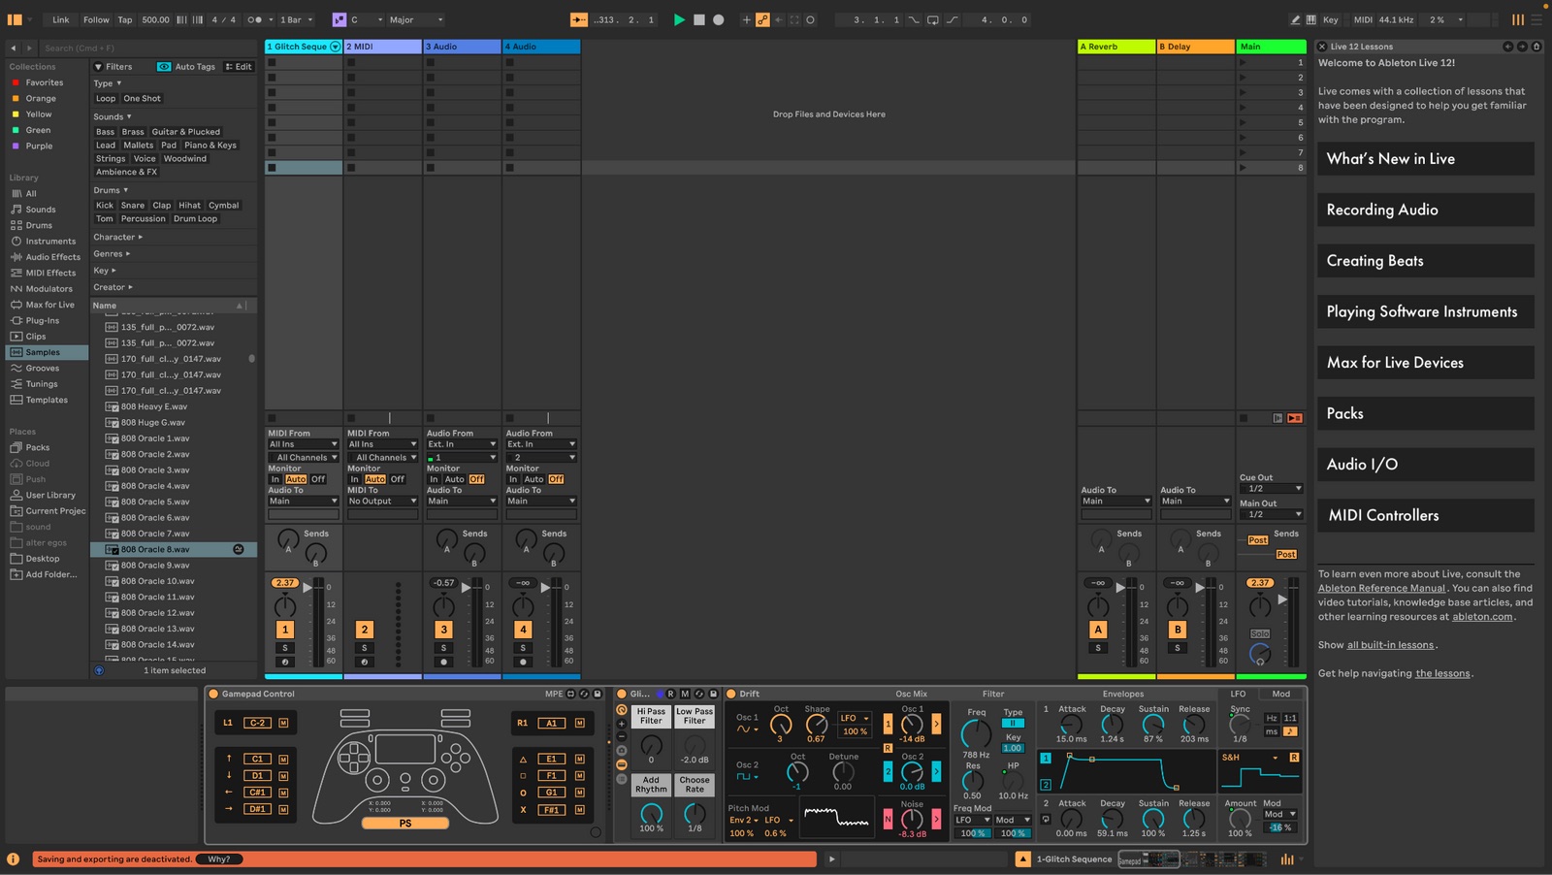Viewport: 1552px width, 875px height.
Task: Toggle the Draw Mode pencil icon
Action: (x=1295, y=19)
